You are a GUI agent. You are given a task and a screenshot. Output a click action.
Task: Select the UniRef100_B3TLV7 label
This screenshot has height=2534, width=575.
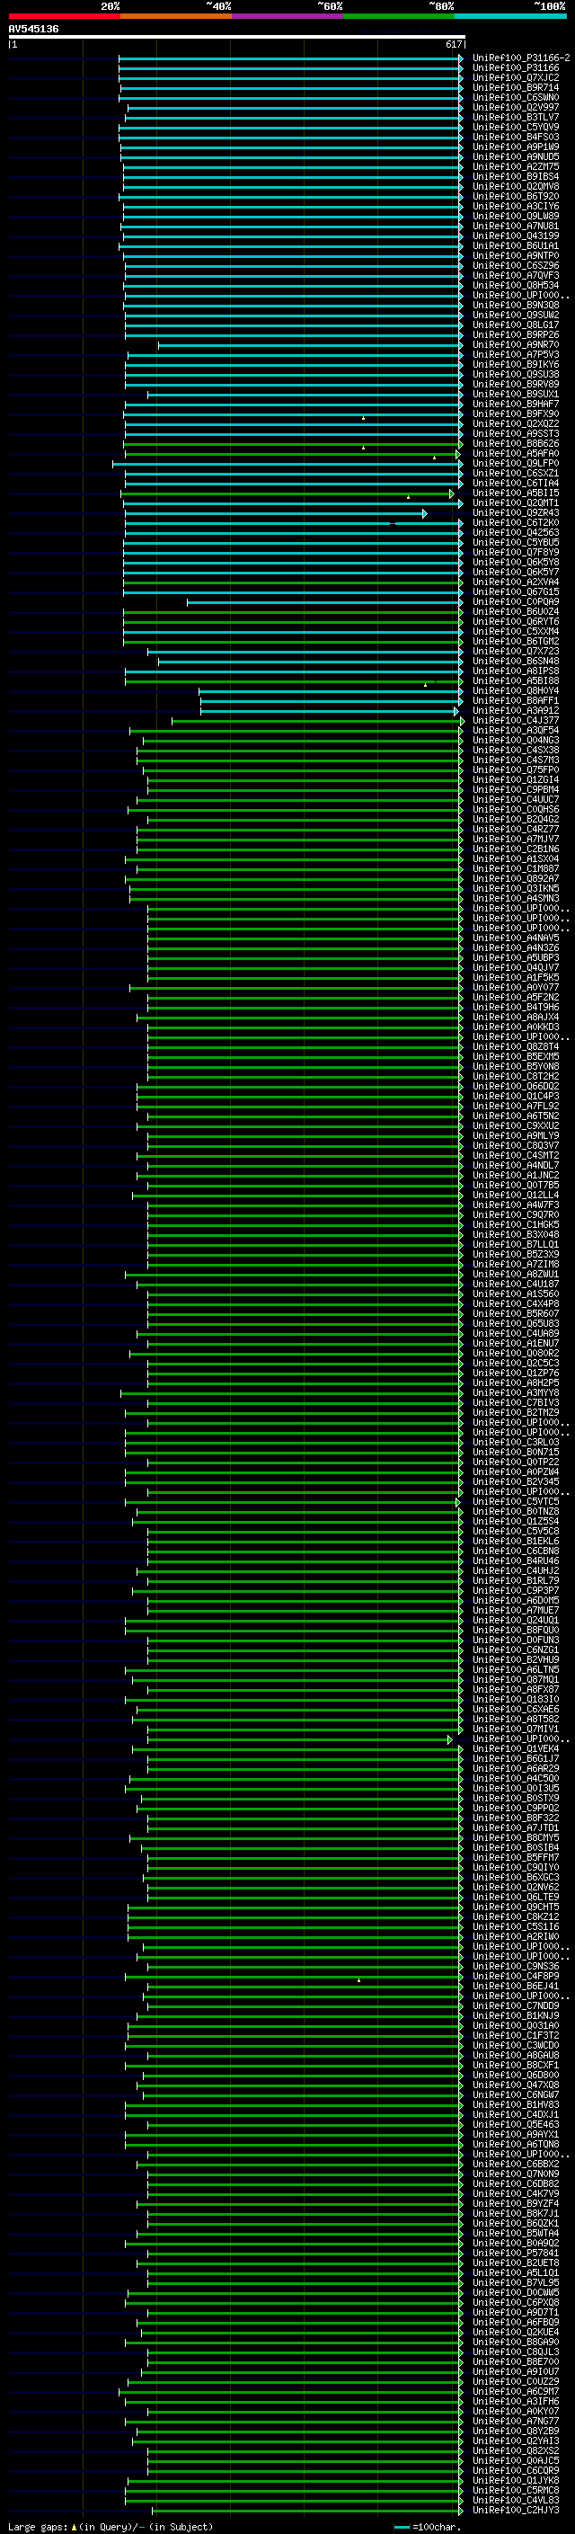coord(516,117)
